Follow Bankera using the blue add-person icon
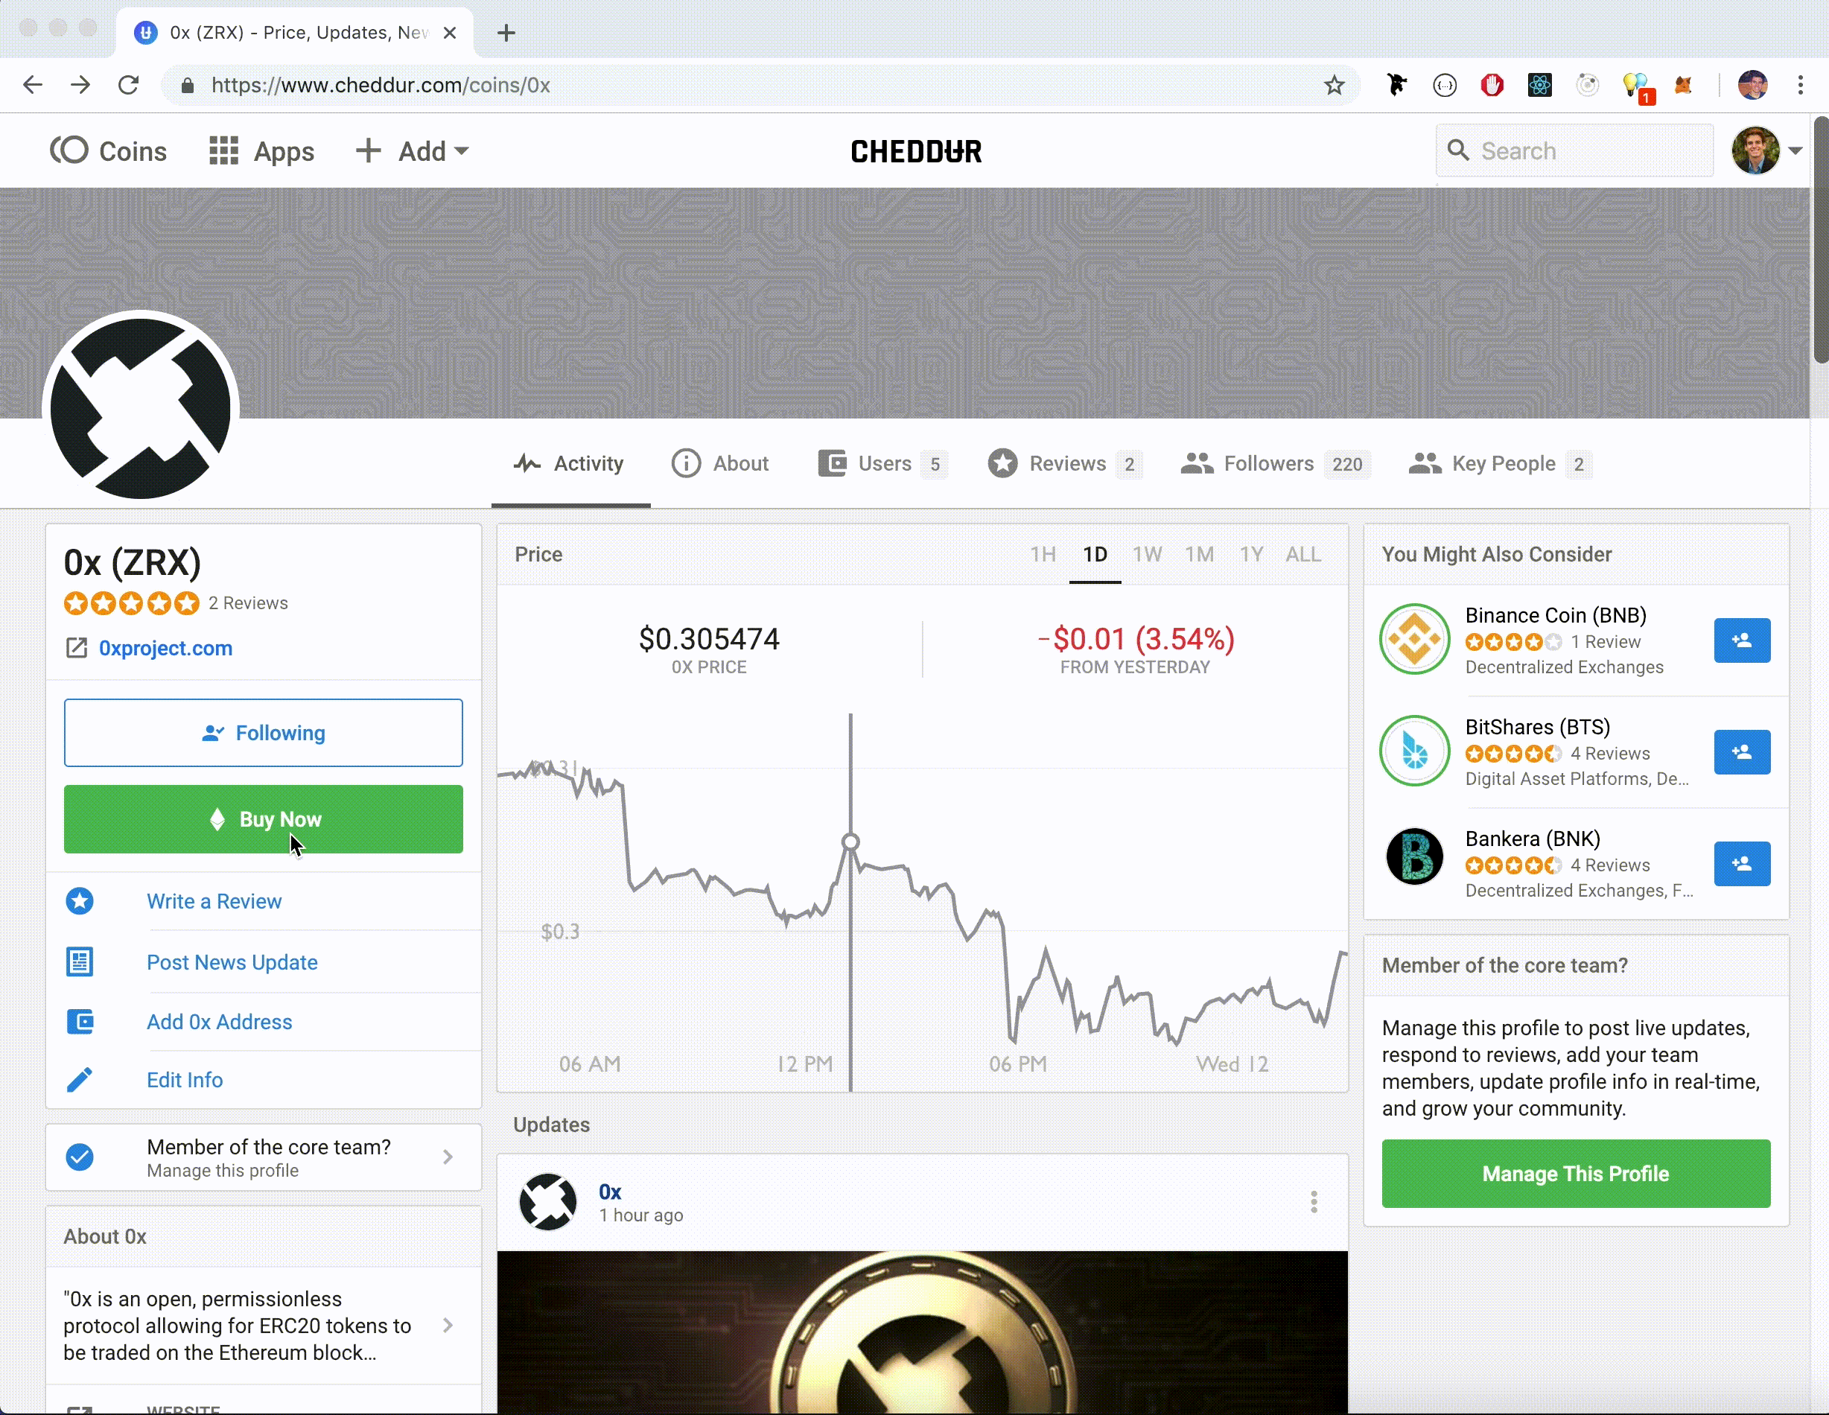Viewport: 1829px width, 1415px height. click(x=1742, y=863)
